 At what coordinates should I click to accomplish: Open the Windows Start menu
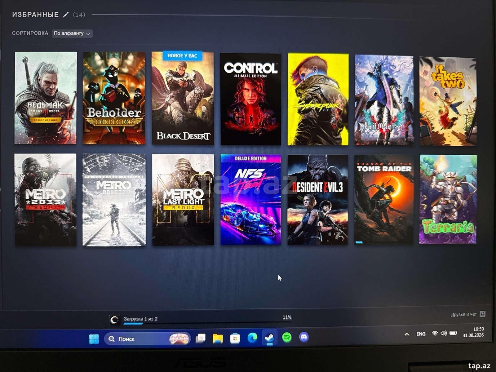[x=94, y=339]
